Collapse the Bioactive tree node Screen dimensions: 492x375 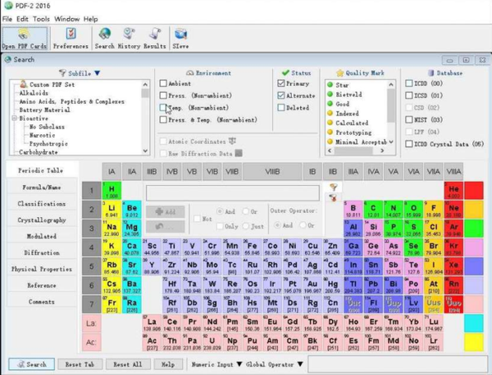click(x=15, y=119)
